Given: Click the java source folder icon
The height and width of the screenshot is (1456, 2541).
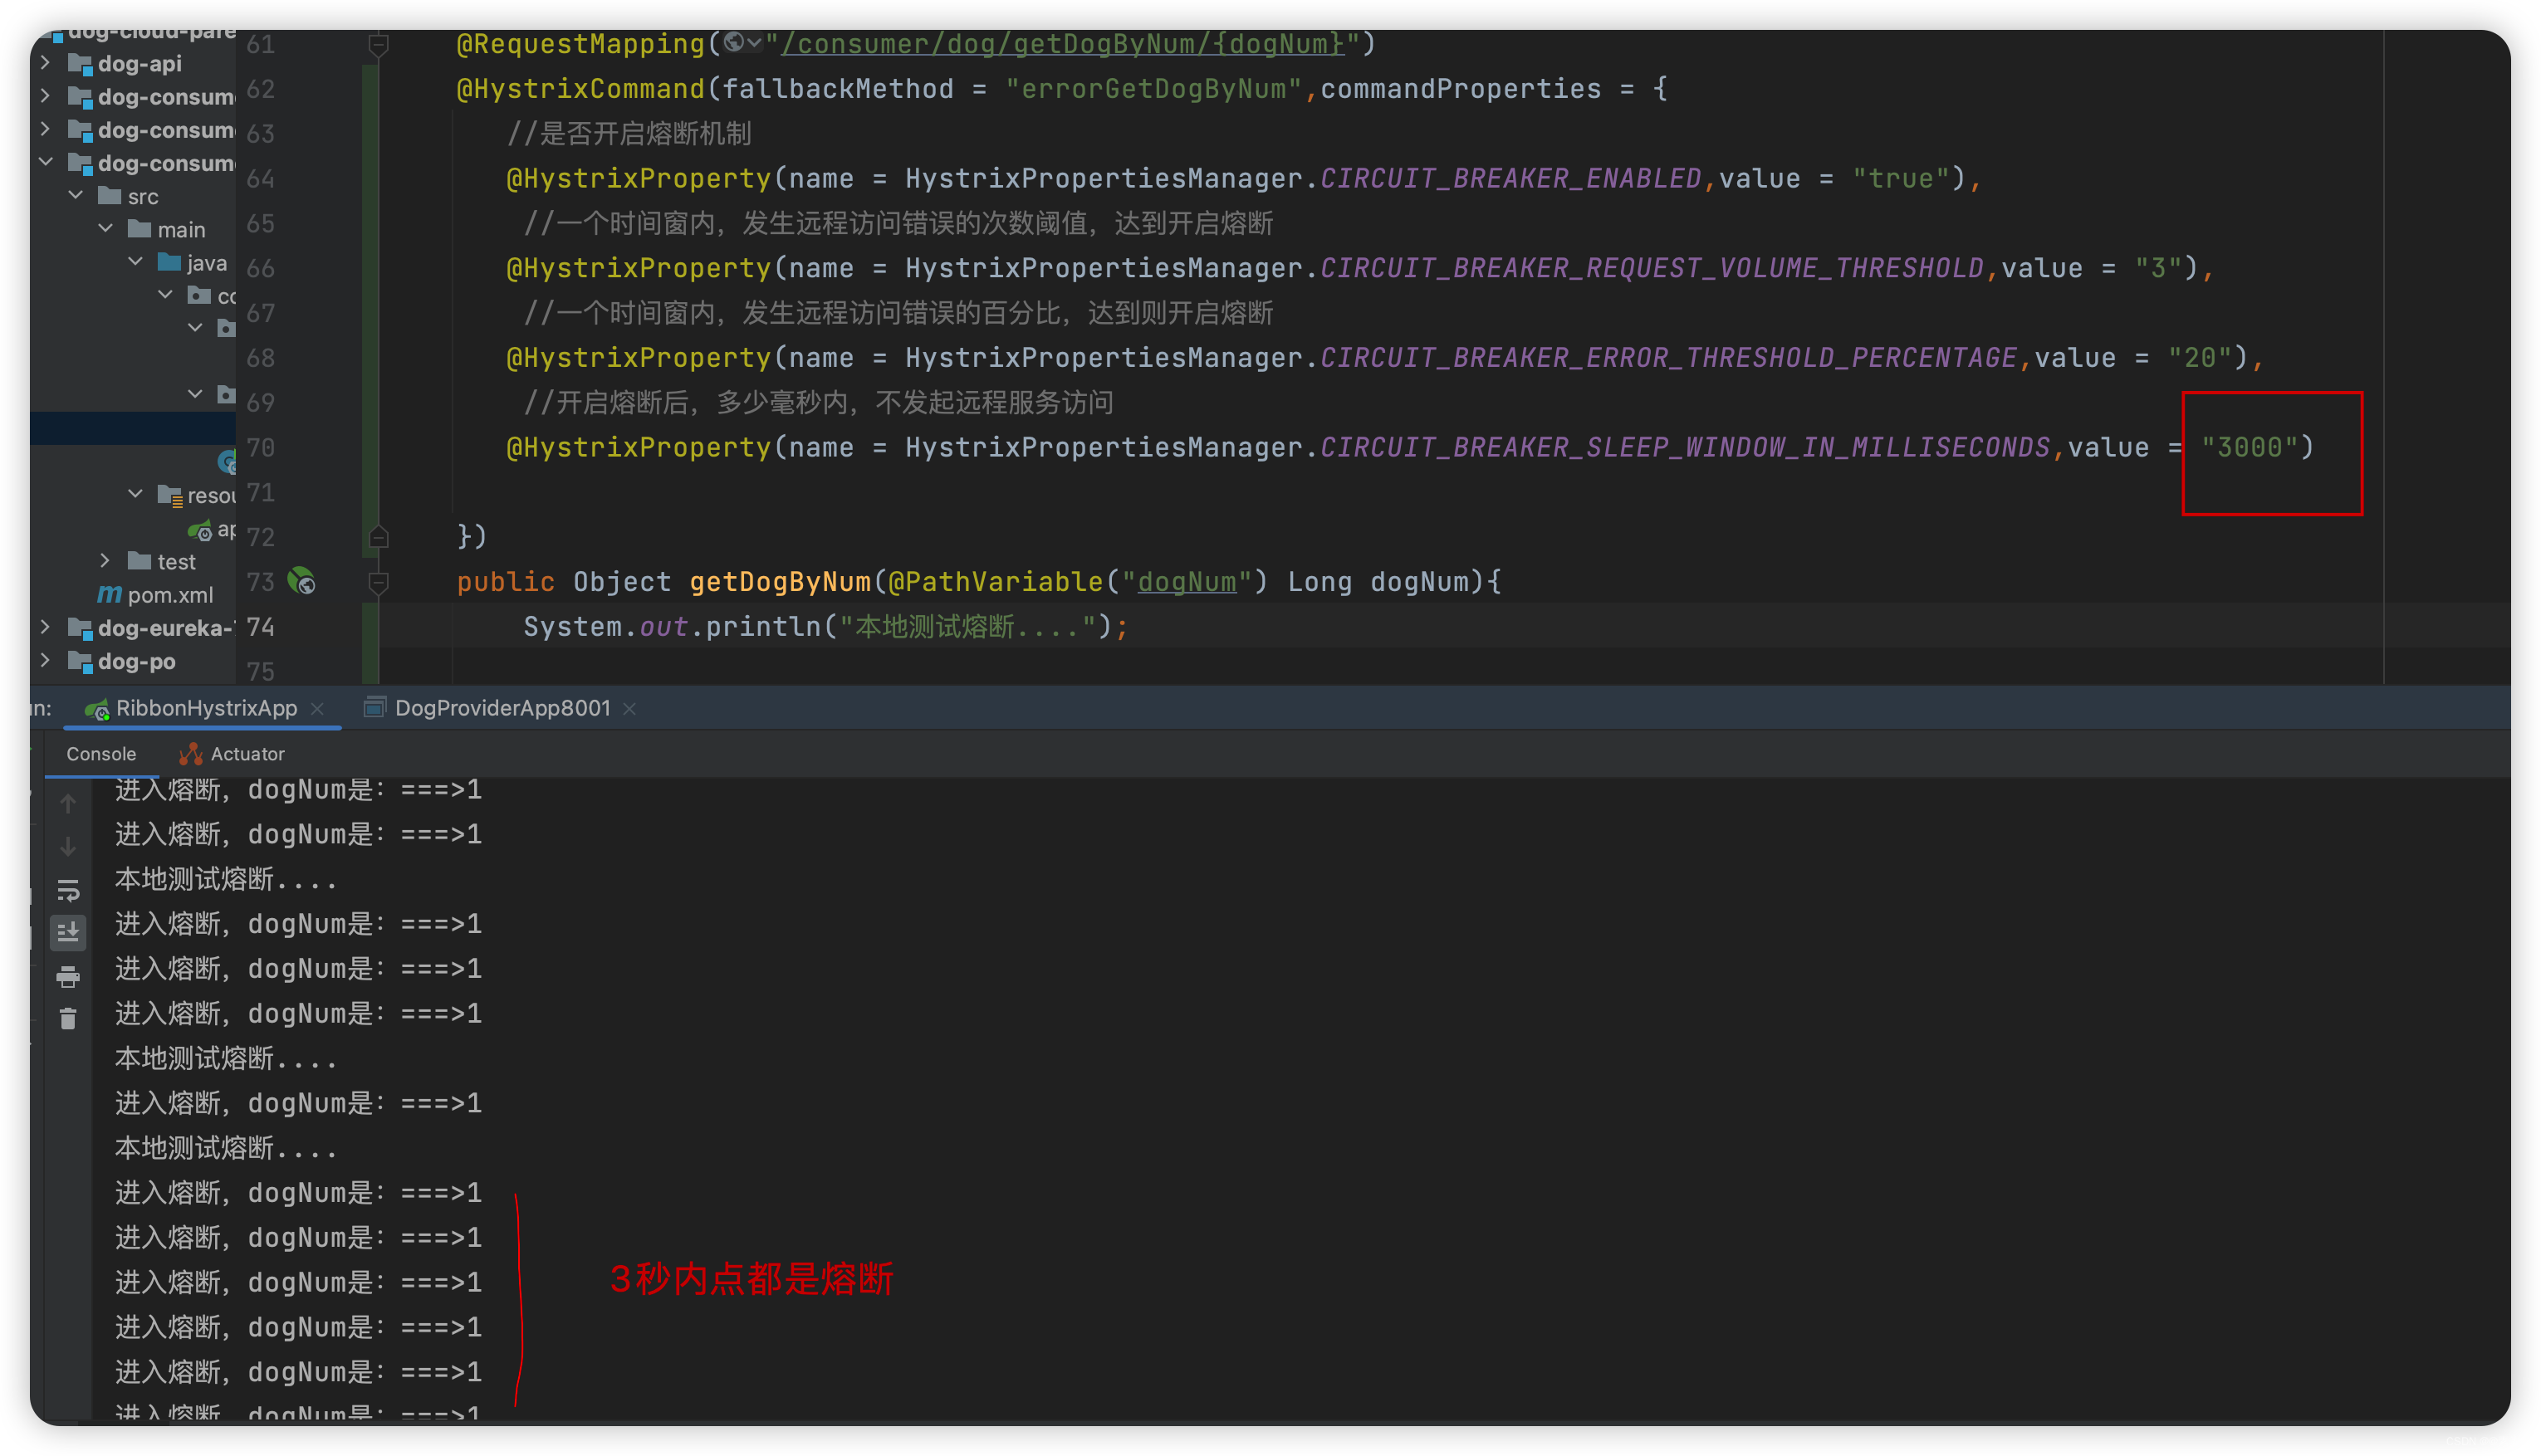Looking at the screenshot, I should (169, 262).
